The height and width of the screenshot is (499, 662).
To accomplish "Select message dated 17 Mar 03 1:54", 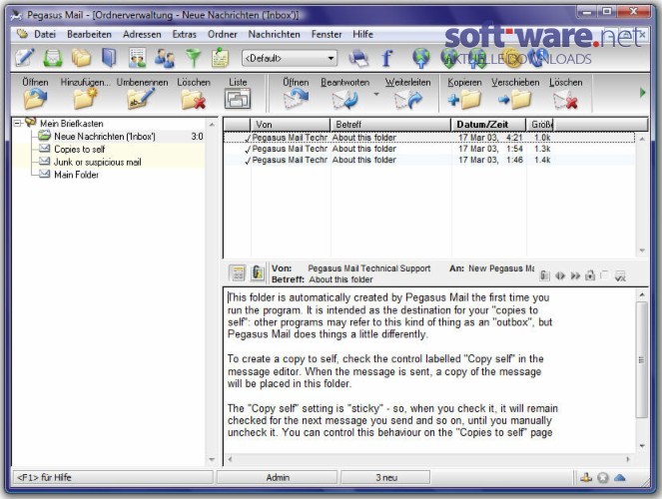I will 428,149.
